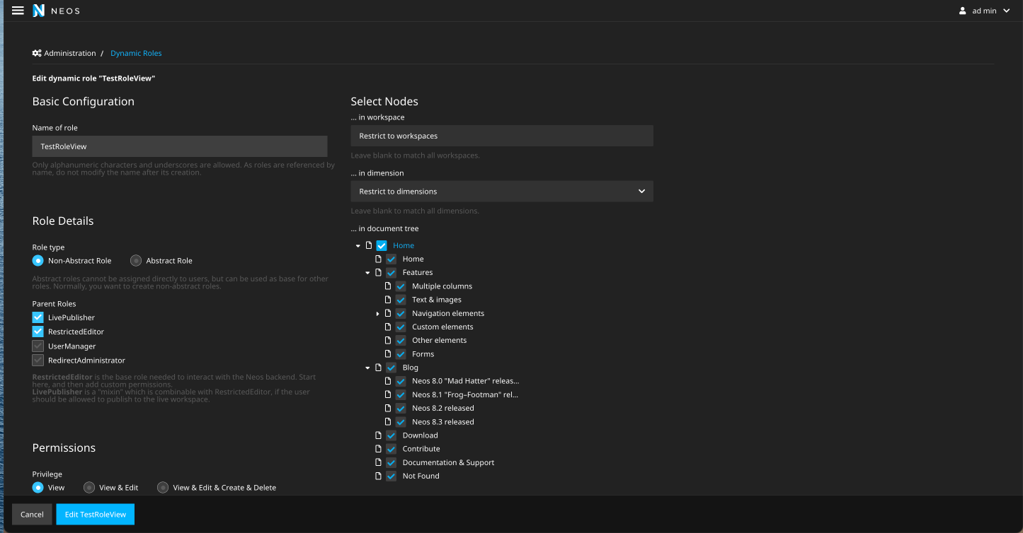Uncheck the Neos 8.3 released checkbox

(x=401, y=421)
